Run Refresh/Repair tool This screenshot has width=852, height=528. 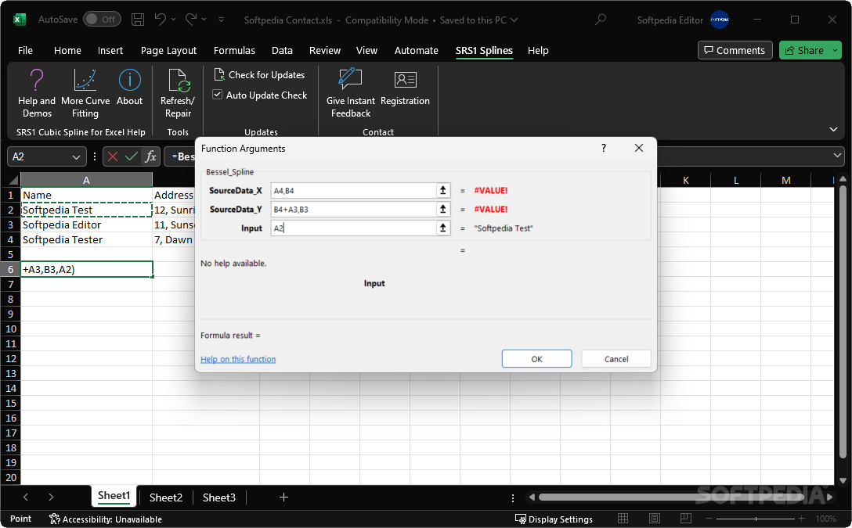click(x=178, y=93)
